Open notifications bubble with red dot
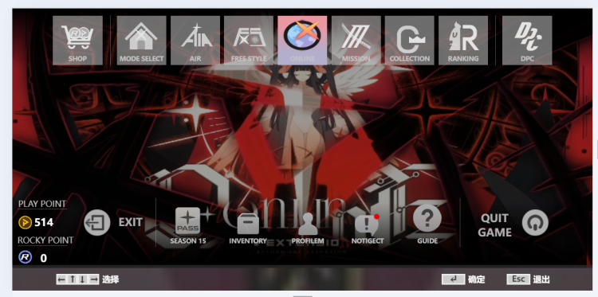Viewport: 598px width, 297px height. (367, 225)
